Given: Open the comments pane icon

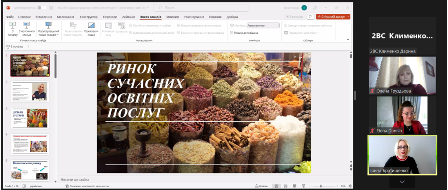Looking at the screenshot, I should click(310, 17).
